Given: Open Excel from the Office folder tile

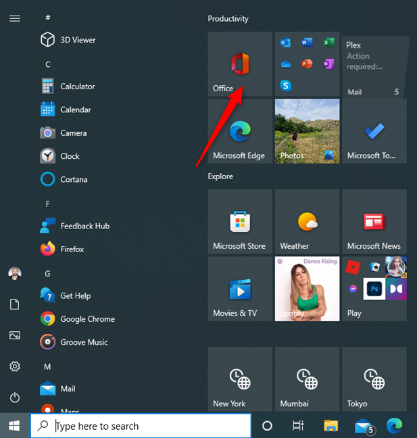Looking at the screenshot, I should click(328, 43).
